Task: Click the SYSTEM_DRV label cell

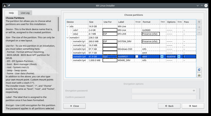Action: click(x=126, y=41)
